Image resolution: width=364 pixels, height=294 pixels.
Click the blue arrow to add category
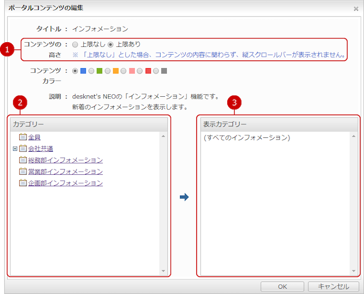click(184, 197)
